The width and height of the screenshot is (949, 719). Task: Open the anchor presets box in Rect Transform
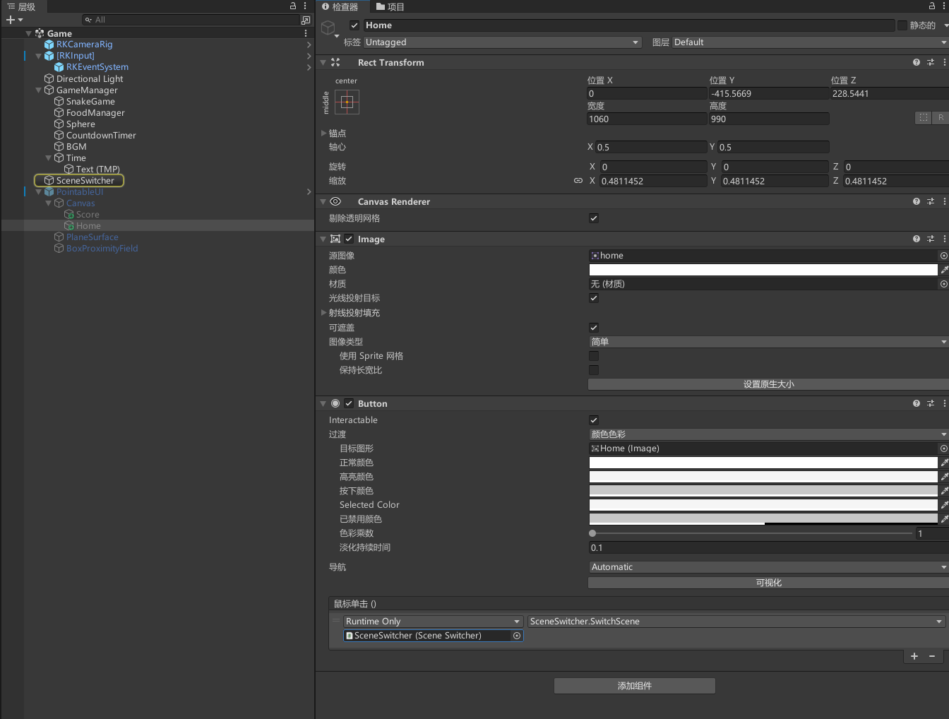(347, 102)
